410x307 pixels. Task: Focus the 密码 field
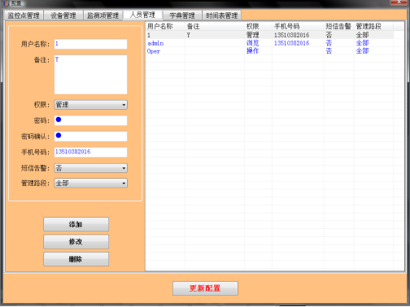coord(90,120)
